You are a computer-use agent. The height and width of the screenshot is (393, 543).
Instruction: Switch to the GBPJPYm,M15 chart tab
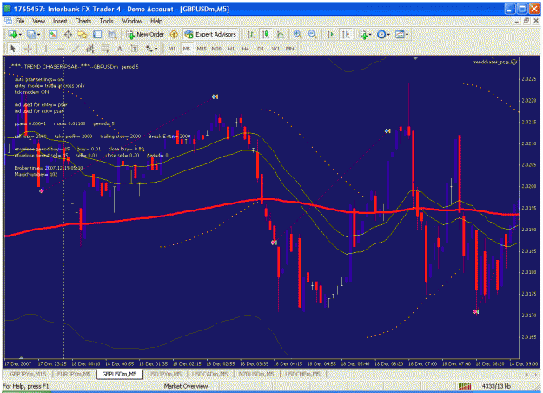(28, 374)
